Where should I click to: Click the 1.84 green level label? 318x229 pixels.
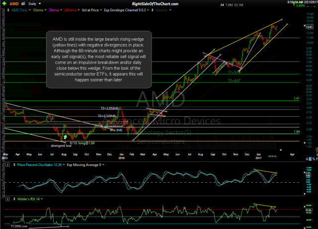(297, 132)
